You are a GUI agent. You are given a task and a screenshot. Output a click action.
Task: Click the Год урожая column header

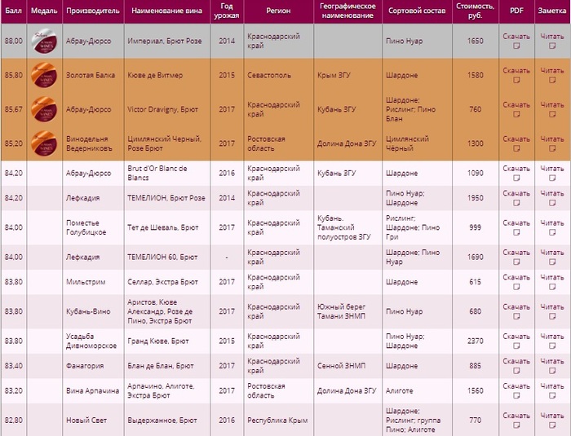[x=226, y=12]
